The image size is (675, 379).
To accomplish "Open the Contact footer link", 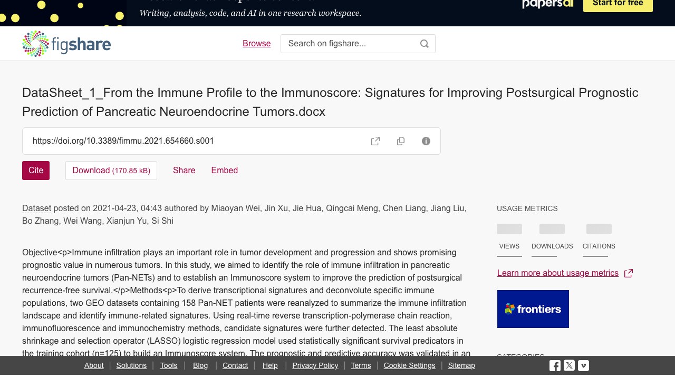I will (x=235, y=365).
